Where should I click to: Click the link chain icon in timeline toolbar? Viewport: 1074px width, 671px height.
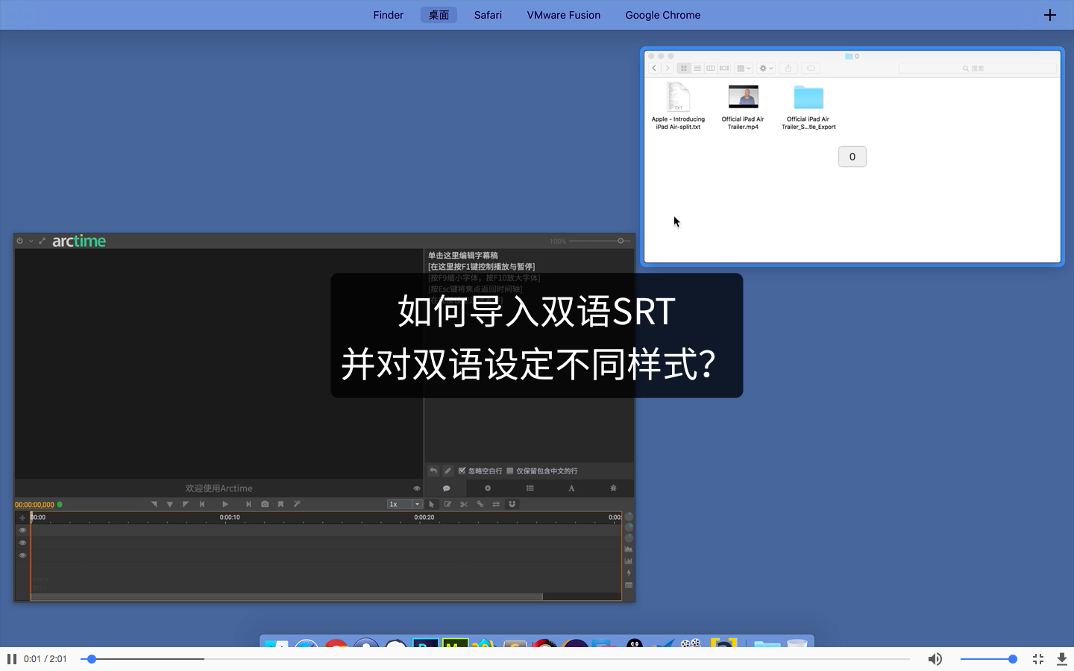click(480, 504)
